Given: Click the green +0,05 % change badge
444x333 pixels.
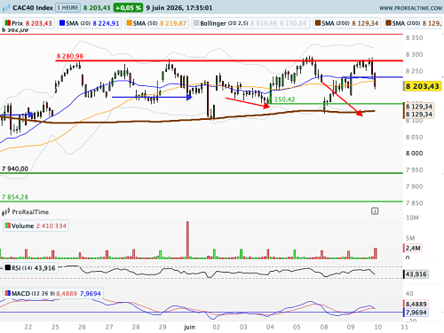Looking at the screenshot, I should (128, 8).
